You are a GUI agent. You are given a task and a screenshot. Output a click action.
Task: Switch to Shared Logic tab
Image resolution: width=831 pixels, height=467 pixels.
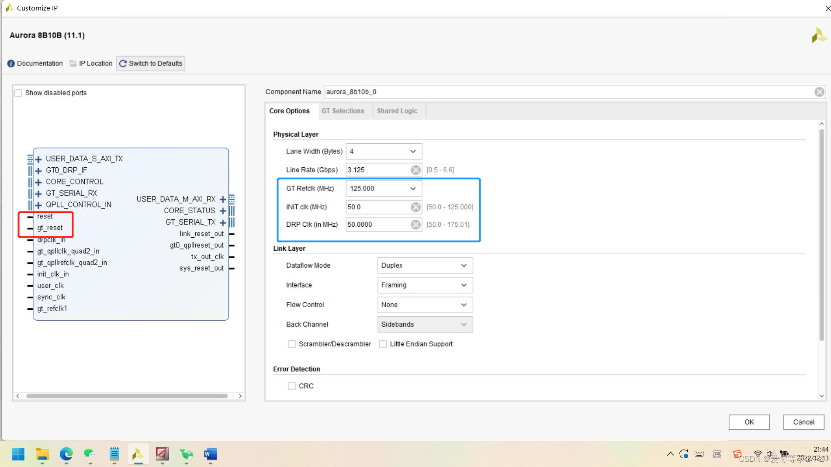[x=397, y=111]
